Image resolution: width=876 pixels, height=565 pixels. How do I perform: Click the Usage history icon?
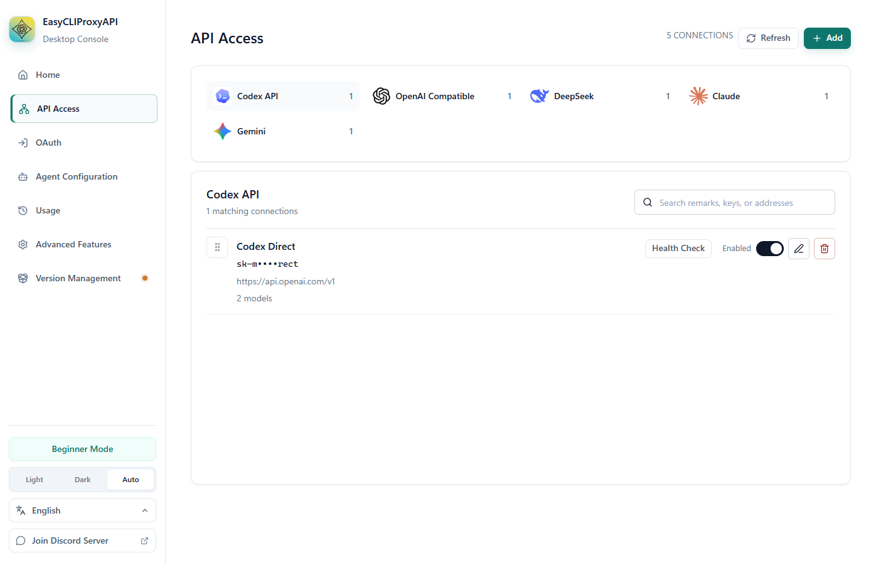[x=23, y=210]
